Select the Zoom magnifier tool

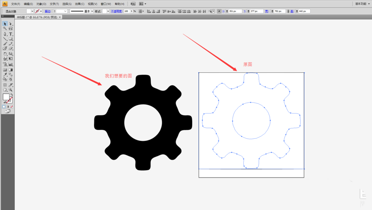click(x=11, y=89)
